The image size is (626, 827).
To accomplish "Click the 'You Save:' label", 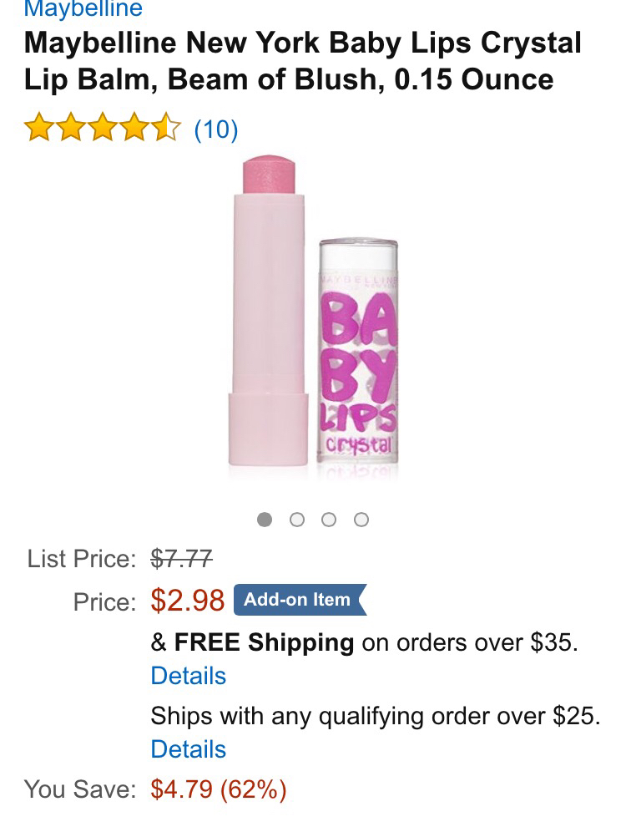I will pyautogui.click(x=79, y=789).
